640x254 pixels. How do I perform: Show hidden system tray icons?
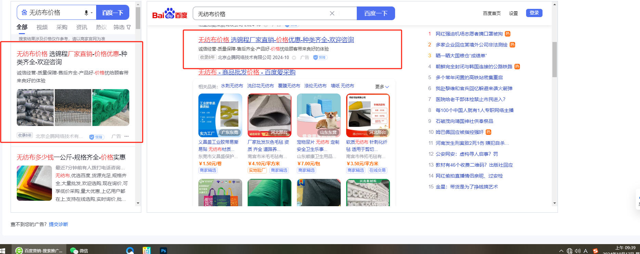pyautogui.click(x=561, y=251)
